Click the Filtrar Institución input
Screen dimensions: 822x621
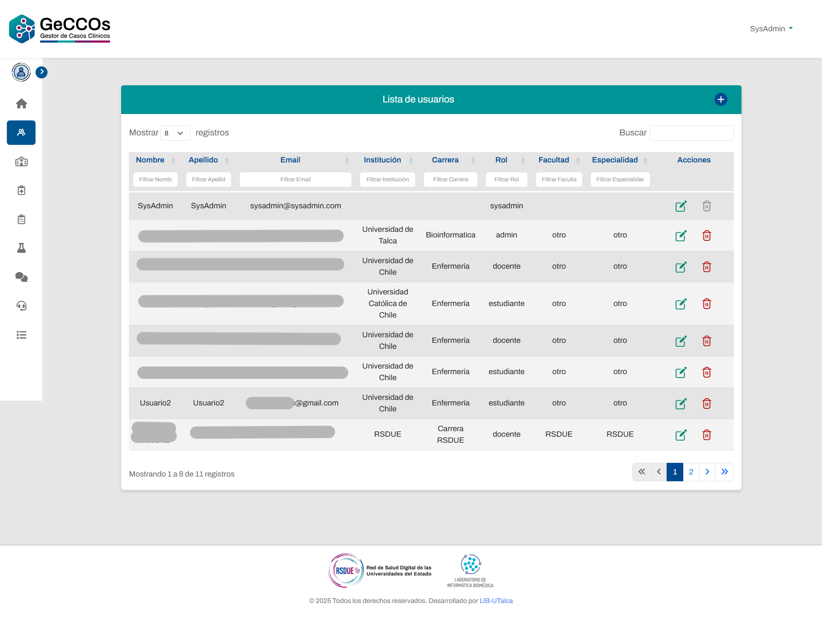coord(388,180)
